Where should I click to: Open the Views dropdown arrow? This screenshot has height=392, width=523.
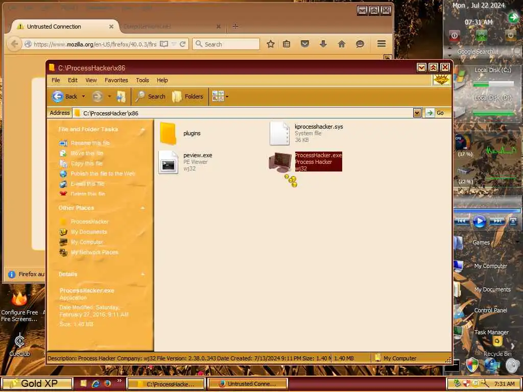tap(227, 96)
